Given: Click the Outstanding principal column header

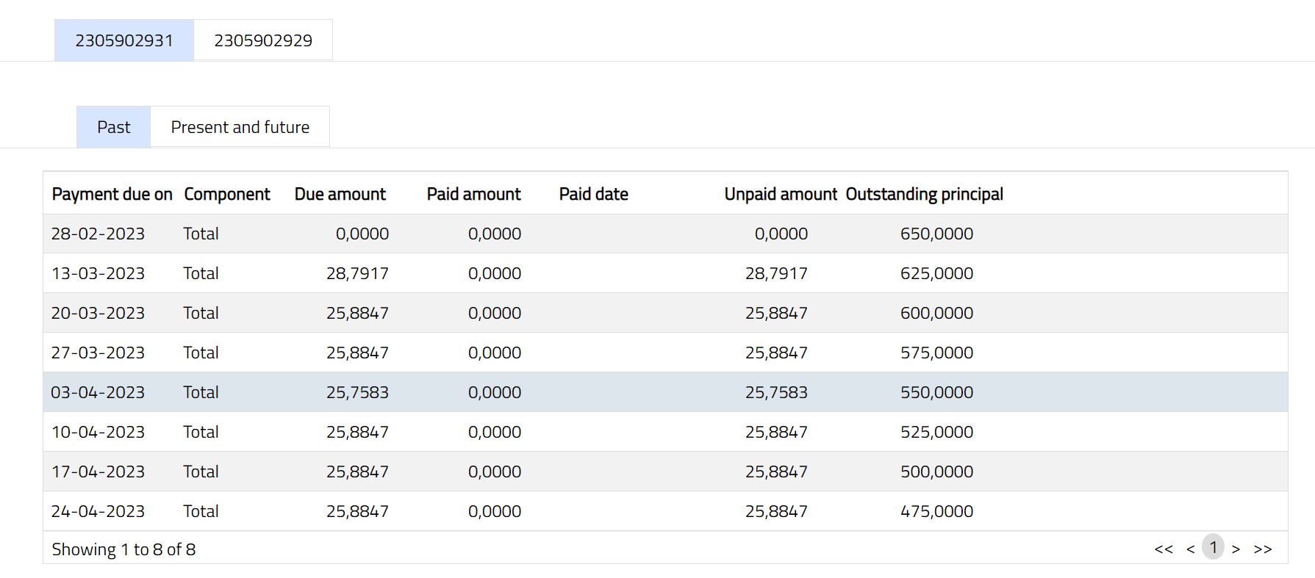Looking at the screenshot, I should click(924, 194).
